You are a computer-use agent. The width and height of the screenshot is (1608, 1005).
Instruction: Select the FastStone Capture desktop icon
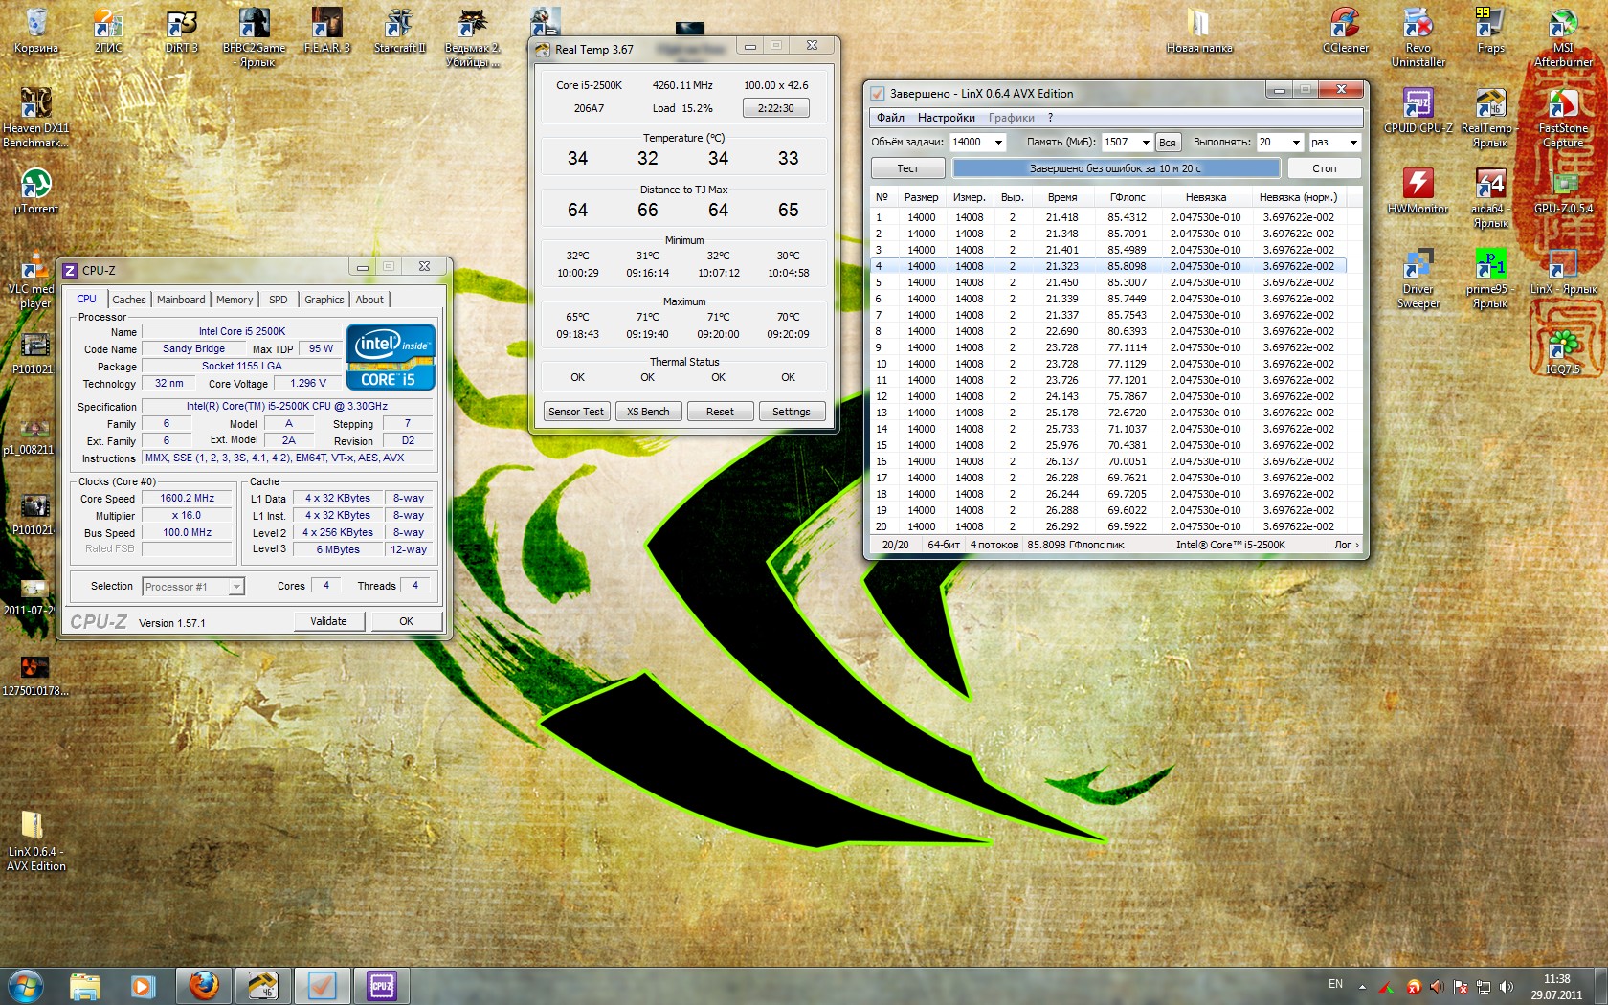1563,118
